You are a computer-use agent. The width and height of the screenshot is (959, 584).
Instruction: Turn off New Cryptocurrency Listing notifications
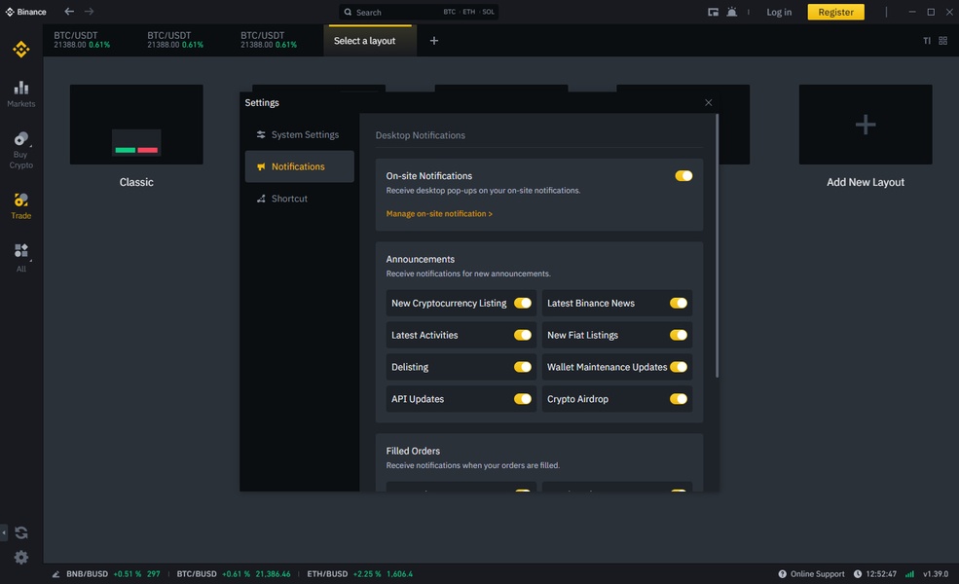click(x=523, y=303)
